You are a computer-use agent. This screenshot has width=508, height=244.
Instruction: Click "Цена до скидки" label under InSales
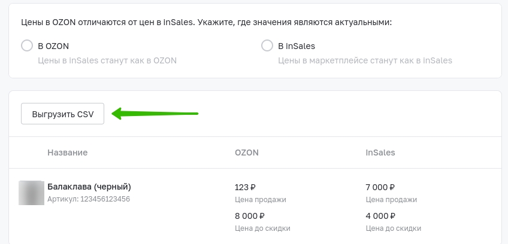394,228
